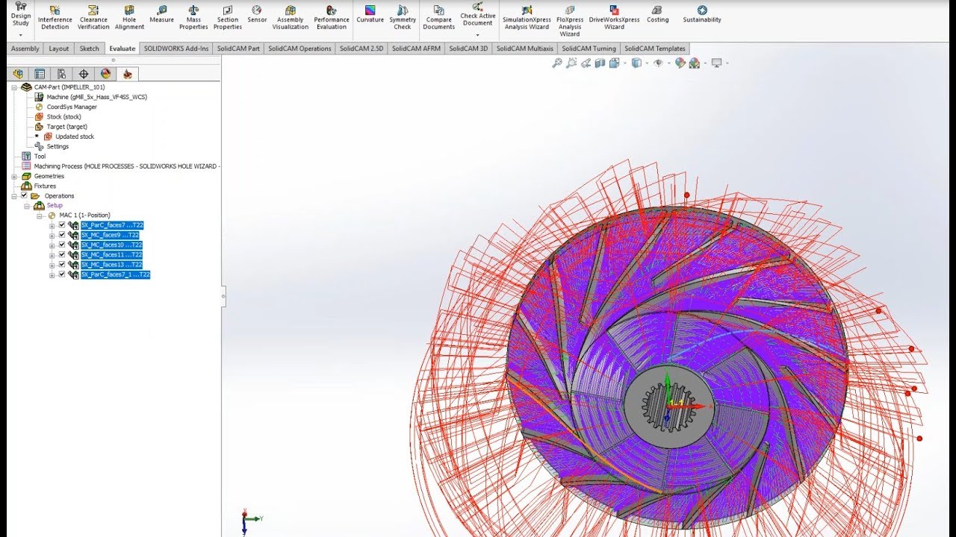The height and width of the screenshot is (537, 956).
Task: Expand 5X_MC_faces9 operation node
Action: coord(52,235)
